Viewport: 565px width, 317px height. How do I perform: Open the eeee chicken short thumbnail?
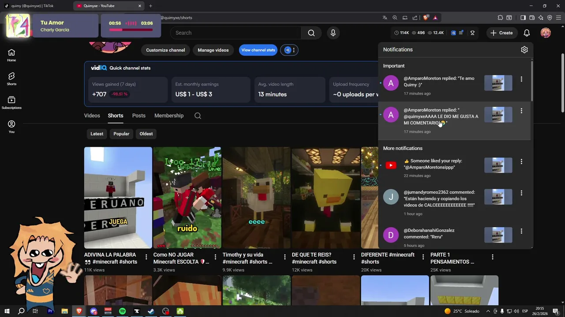tap(256, 198)
